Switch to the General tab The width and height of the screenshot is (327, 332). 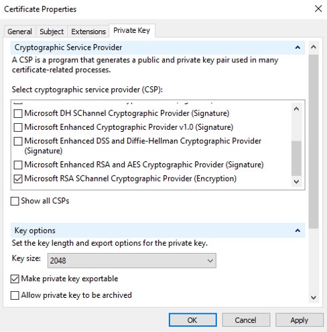pyautogui.click(x=19, y=31)
